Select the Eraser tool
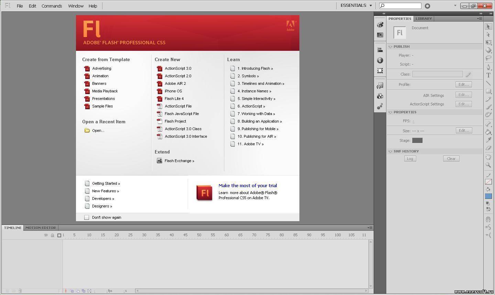 [x=488, y=148]
